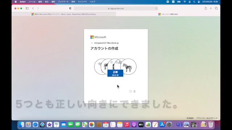Open the Trash in the Dock

tap(211, 125)
